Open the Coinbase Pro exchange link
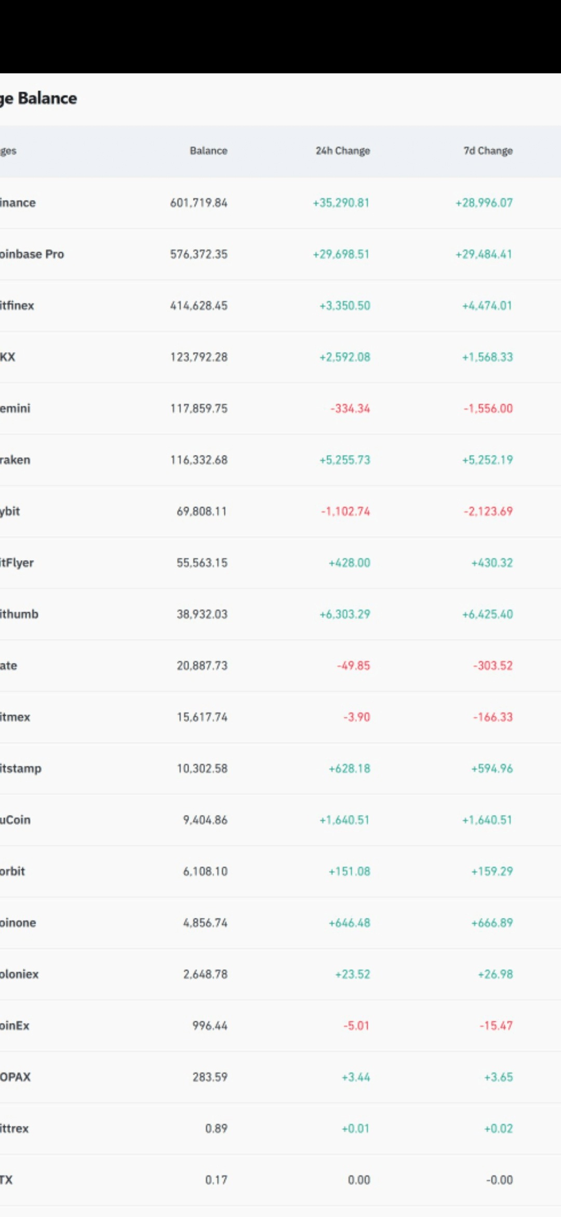 tap(31, 254)
